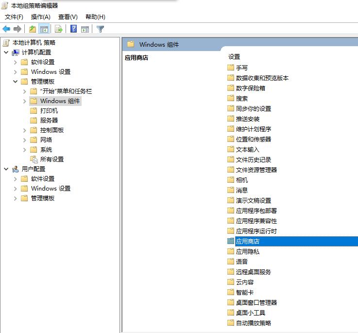Click the 应用程序包部署 folder icon
Viewport: 358px width, 333px height.
(x=231, y=210)
